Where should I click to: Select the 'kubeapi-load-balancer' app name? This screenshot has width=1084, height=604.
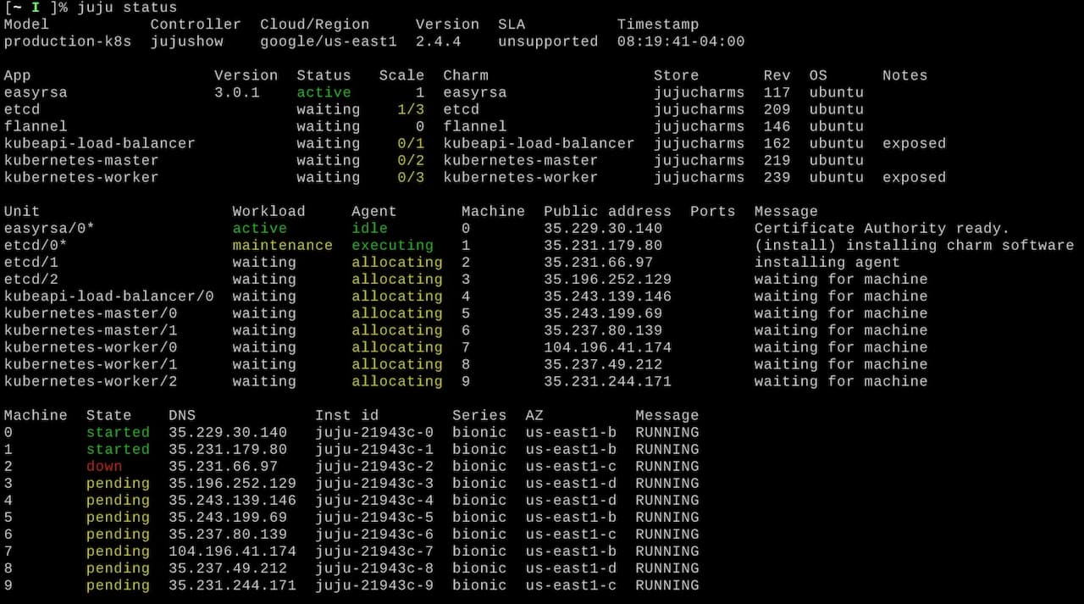(100, 143)
